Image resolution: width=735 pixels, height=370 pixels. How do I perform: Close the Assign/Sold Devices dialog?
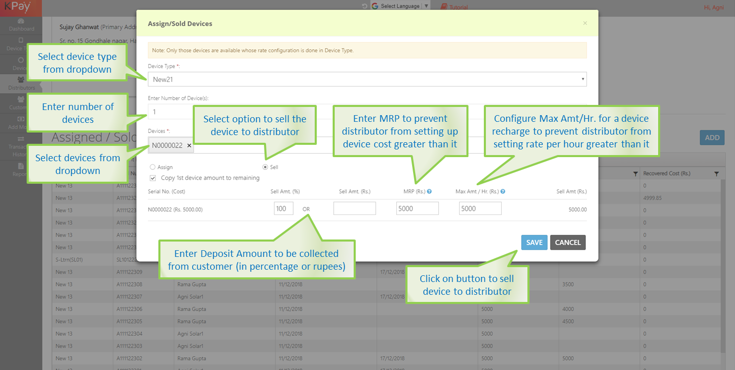(x=585, y=24)
